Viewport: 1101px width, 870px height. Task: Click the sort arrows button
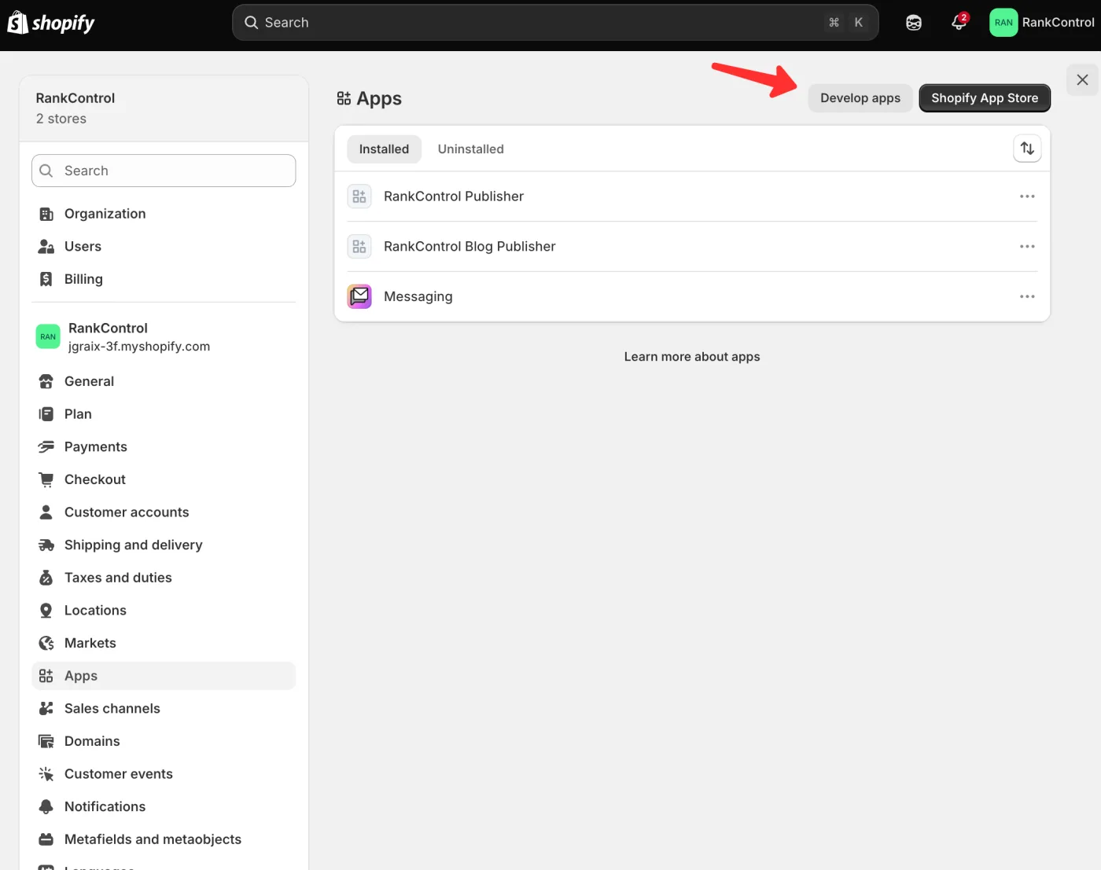1027,149
